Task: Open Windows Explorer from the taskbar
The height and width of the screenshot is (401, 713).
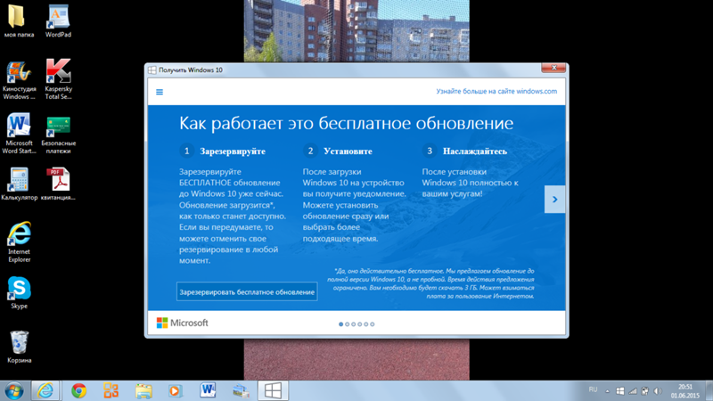Action: (143, 390)
